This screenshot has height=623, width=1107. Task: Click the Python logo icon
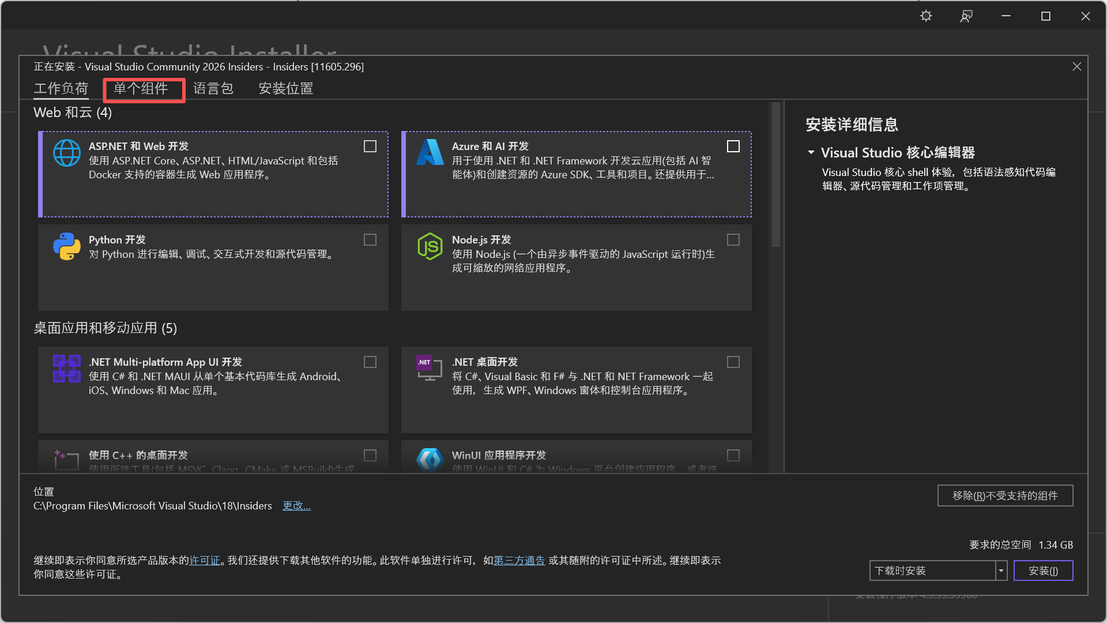tap(67, 246)
